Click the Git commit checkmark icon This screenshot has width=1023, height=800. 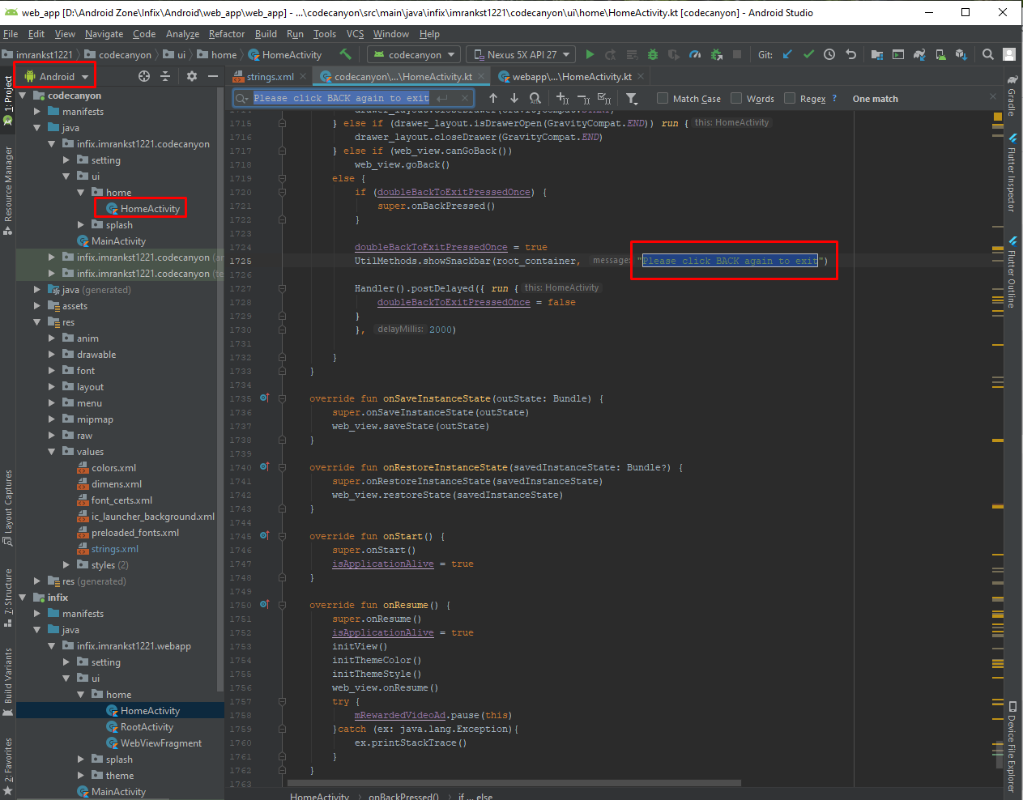tap(808, 54)
